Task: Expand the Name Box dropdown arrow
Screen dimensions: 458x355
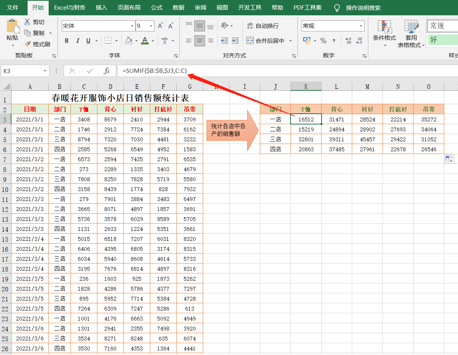Action: [x=46, y=71]
